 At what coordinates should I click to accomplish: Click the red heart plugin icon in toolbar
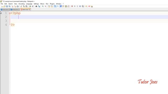tap(89, 6)
